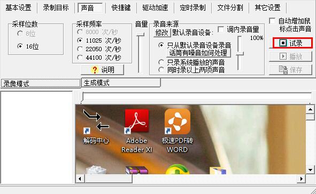Click the yellow folder icon in the preview

(218, 171)
